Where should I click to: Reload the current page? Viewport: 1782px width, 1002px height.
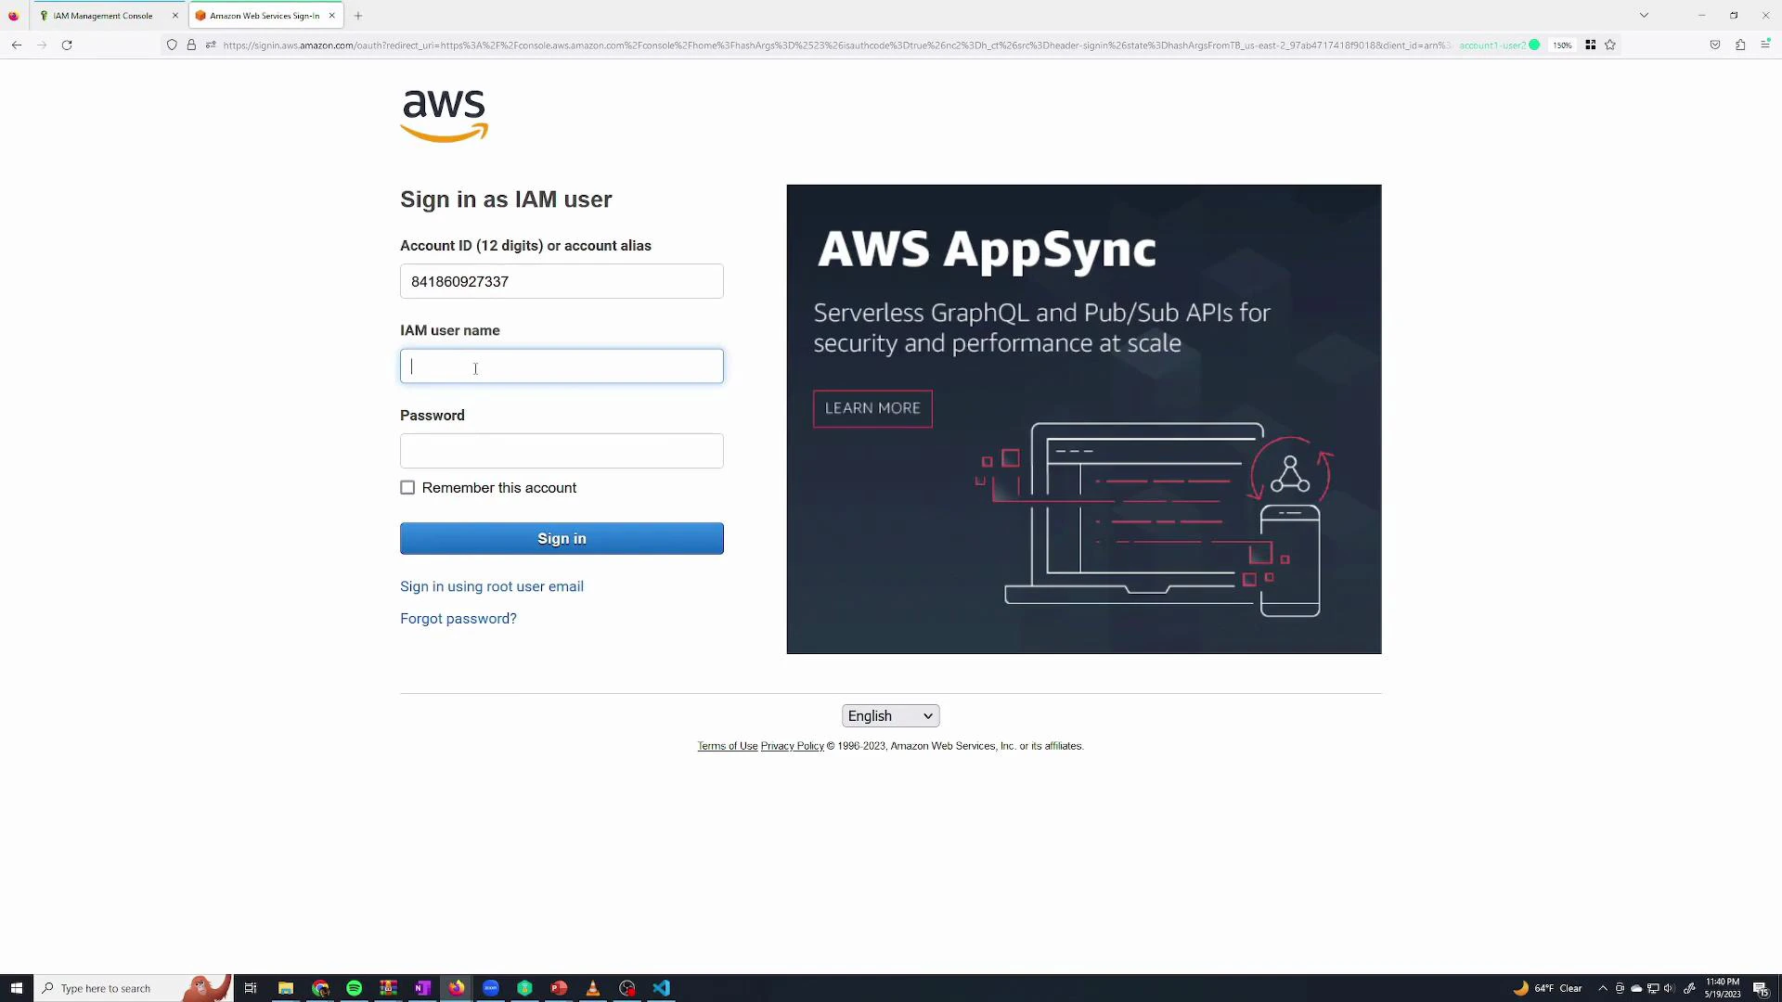tap(66, 45)
